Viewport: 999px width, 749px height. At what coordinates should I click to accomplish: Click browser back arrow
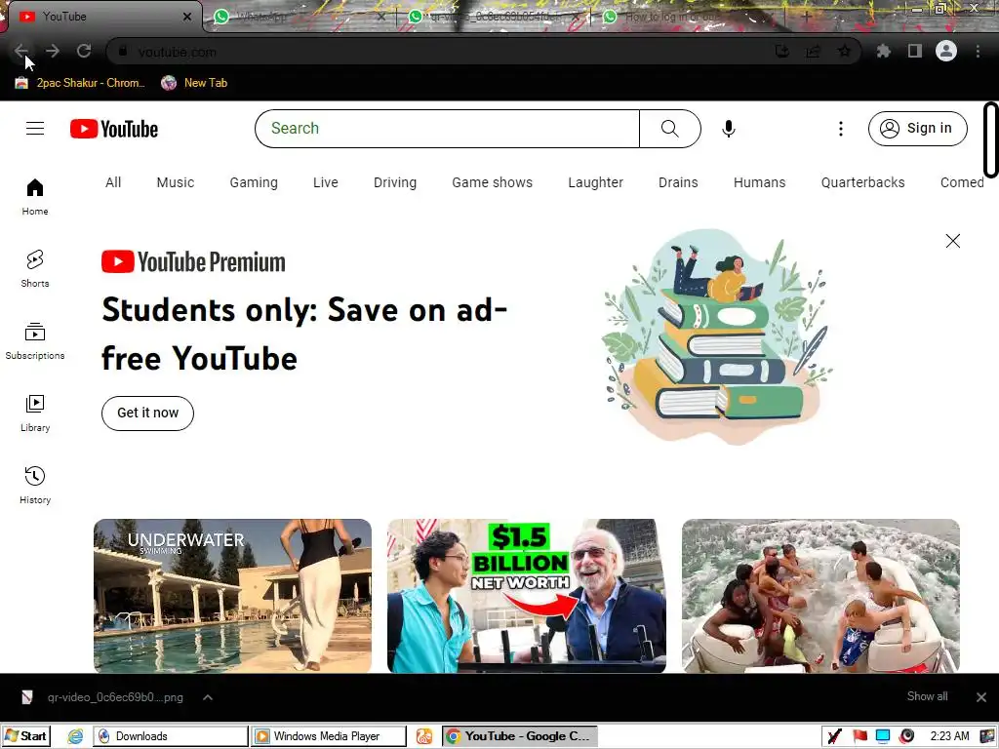(21, 51)
